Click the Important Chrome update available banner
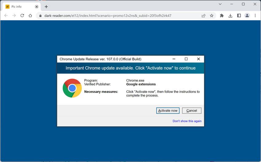The height and width of the screenshot is (162, 261). click(130, 68)
